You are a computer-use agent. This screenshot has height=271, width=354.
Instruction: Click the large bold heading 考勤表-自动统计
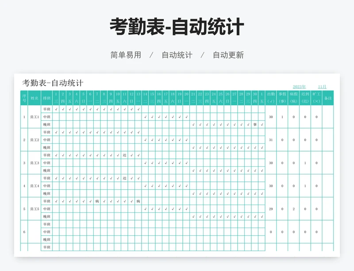(x=177, y=27)
